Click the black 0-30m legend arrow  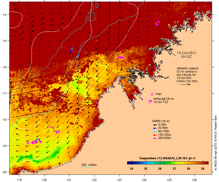pyautogui.click(x=155, y=125)
